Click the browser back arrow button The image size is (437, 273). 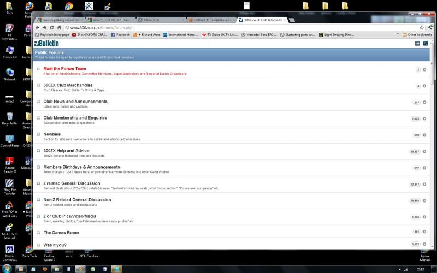(x=37, y=27)
